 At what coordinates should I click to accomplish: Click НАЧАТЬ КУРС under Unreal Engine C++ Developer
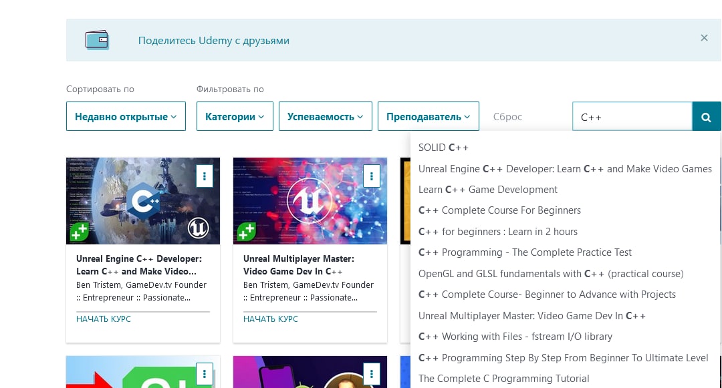pyautogui.click(x=104, y=319)
